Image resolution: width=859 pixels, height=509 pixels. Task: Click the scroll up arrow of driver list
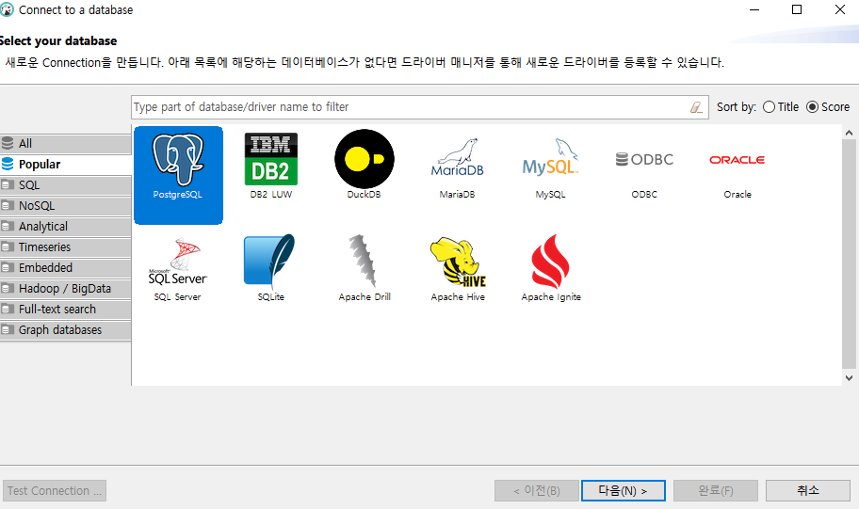(850, 133)
